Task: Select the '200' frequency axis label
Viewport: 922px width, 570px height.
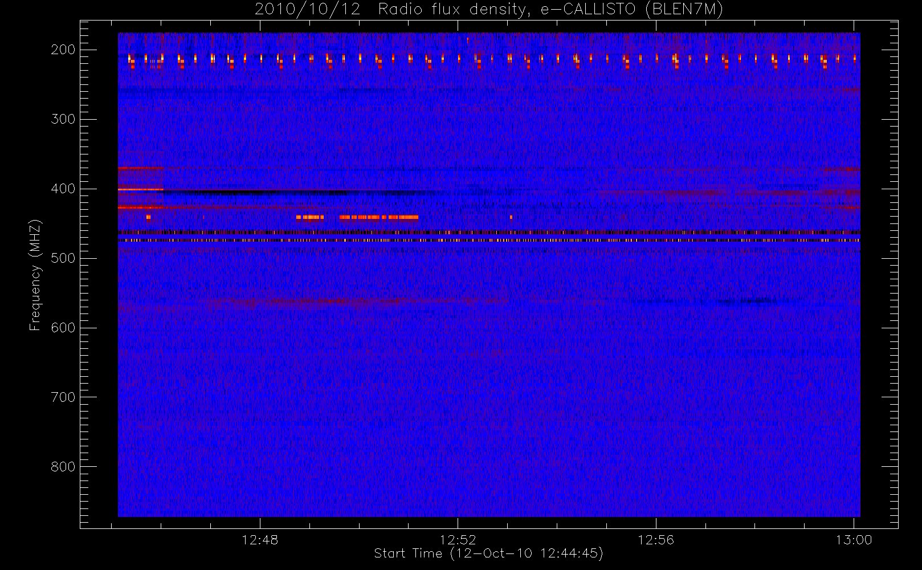Action: [63, 50]
